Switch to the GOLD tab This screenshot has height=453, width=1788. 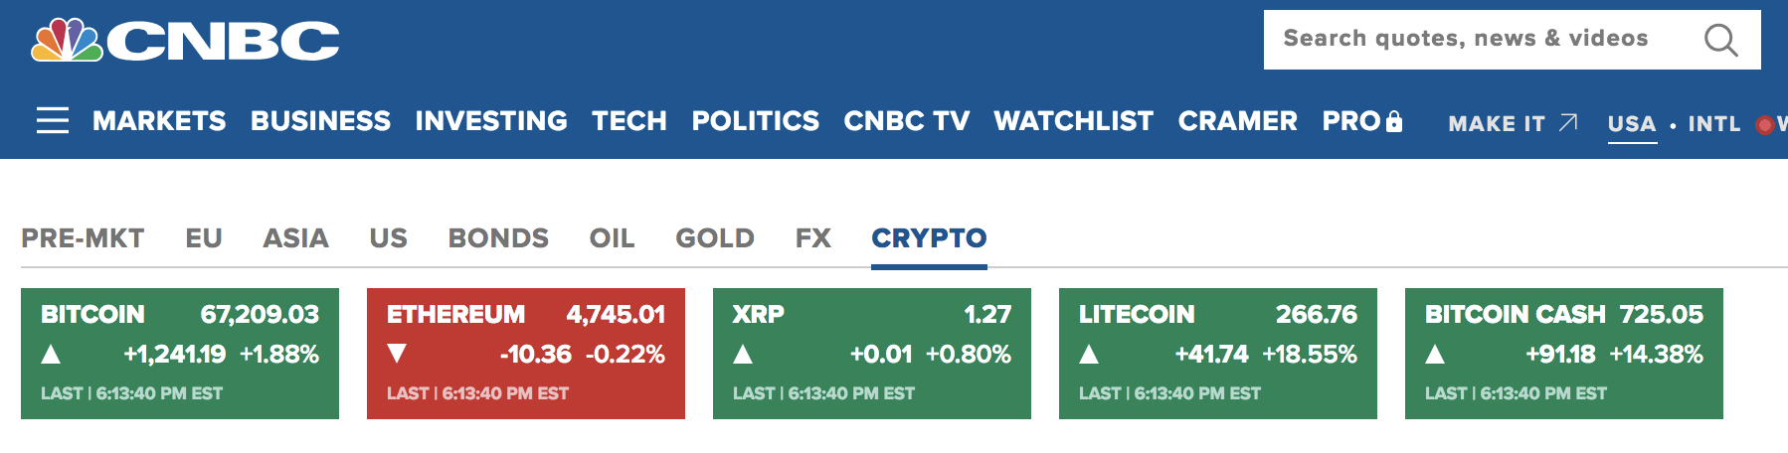tap(715, 238)
